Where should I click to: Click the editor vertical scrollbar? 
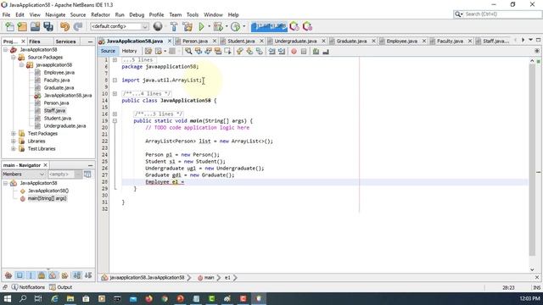tap(532, 160)
